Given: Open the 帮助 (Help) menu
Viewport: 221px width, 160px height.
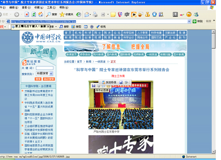Looking at the screenshot, I should [x=64, y=8].
